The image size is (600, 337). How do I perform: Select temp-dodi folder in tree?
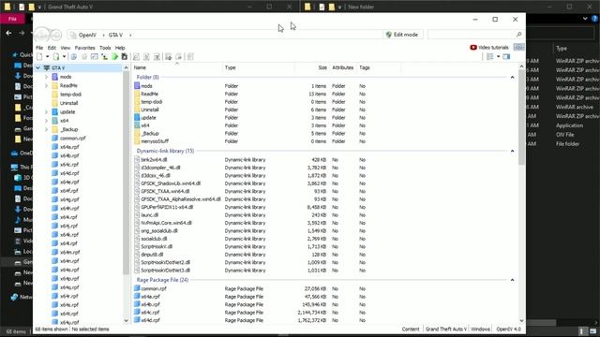point(70,95)
